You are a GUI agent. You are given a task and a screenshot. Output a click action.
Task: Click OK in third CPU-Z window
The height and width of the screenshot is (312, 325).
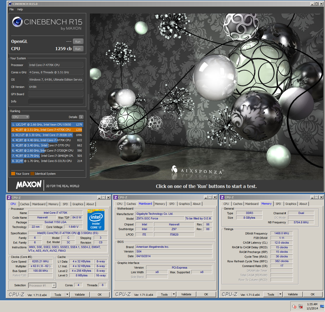313,295
